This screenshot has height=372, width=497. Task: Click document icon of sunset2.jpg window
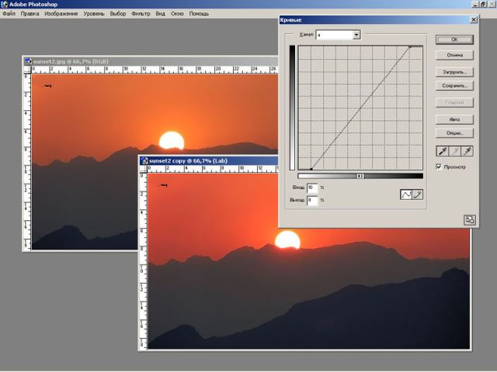pos(29,61)
